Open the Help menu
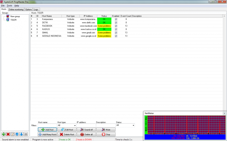Screen dimensions: 227x141 coord(17,6)
